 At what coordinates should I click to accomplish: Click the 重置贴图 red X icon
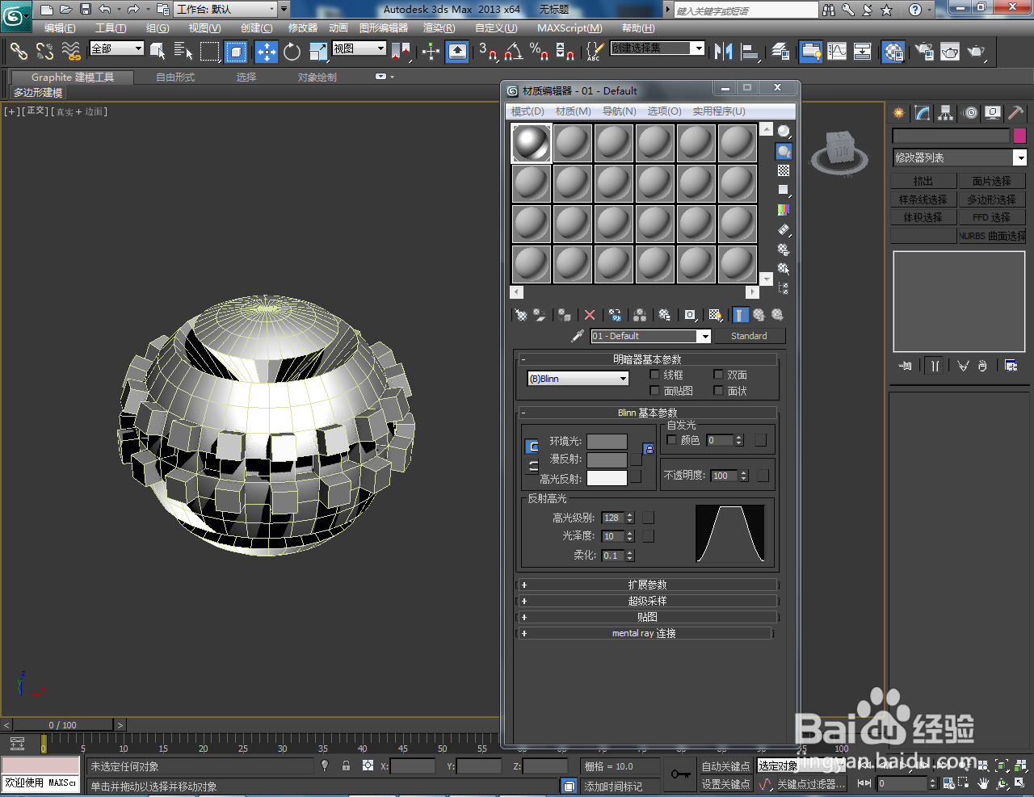(590, 315)
